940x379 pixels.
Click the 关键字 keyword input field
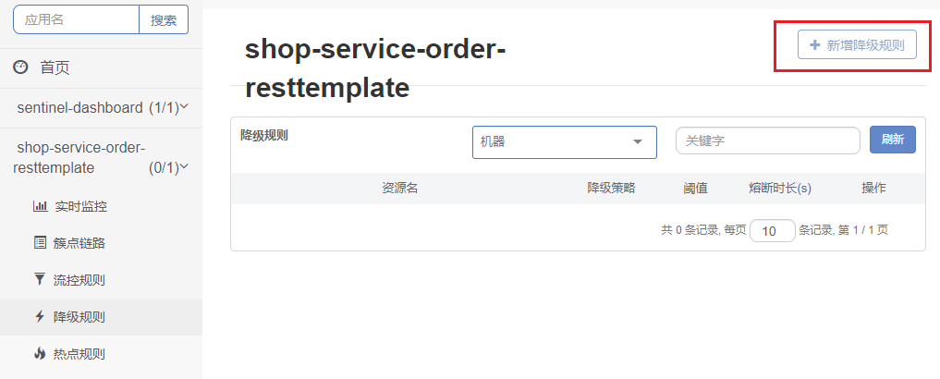768,141
